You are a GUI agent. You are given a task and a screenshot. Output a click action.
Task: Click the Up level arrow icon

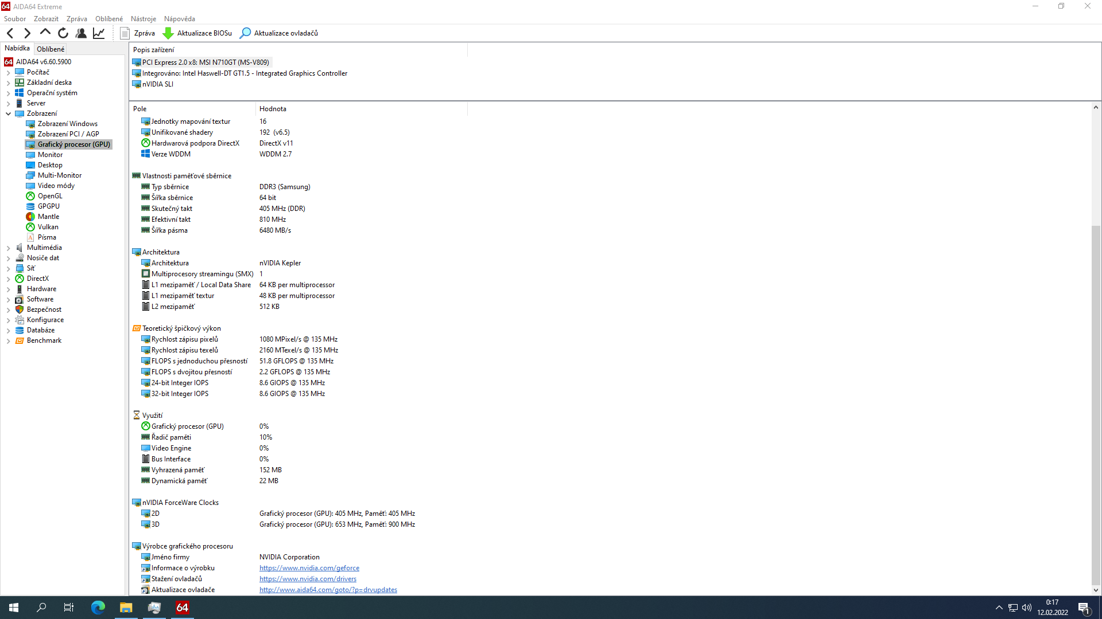(x=45, y=33)
